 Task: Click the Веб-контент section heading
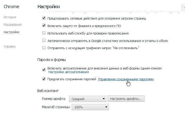click(x=48, y=91)
